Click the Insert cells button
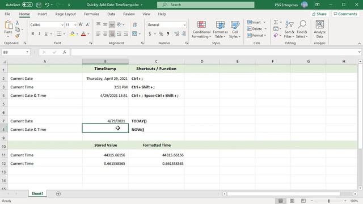This screenshot has height=204, width=363. tap(256, 22)
